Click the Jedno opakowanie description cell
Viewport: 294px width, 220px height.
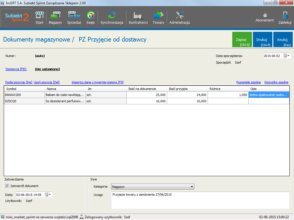click(x=269, y=95)
